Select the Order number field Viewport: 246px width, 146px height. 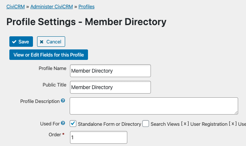98,137
